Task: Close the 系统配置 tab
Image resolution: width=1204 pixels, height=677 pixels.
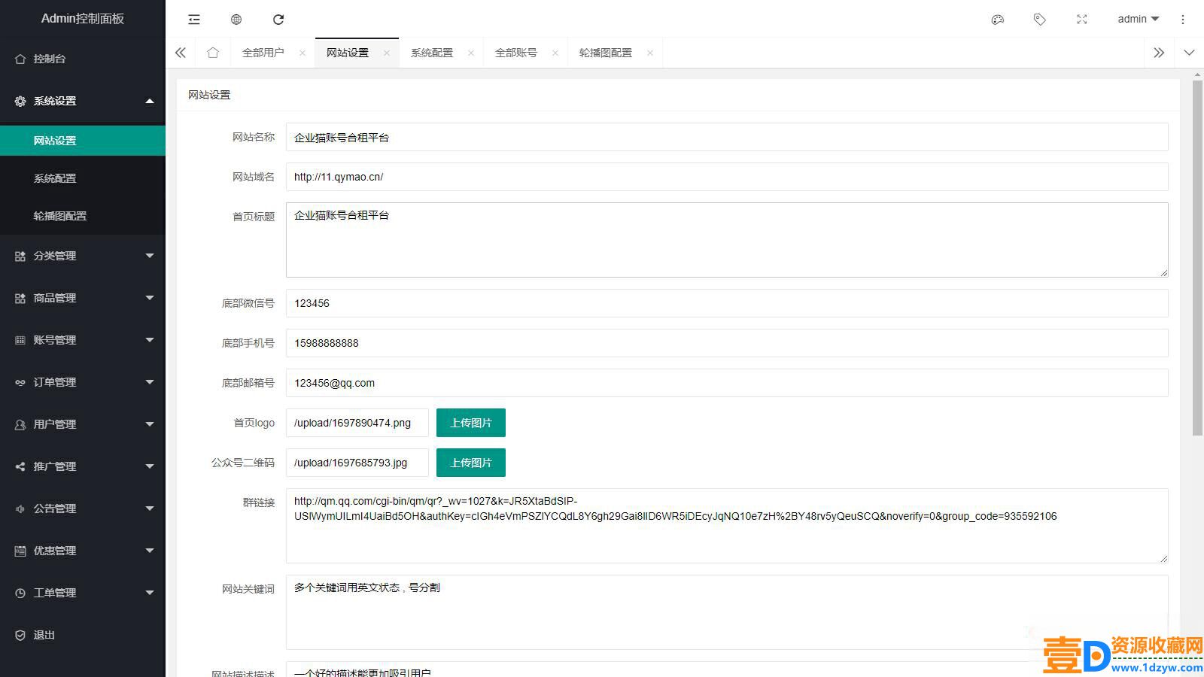Action: pyautogui.click(x=471, y=53)
